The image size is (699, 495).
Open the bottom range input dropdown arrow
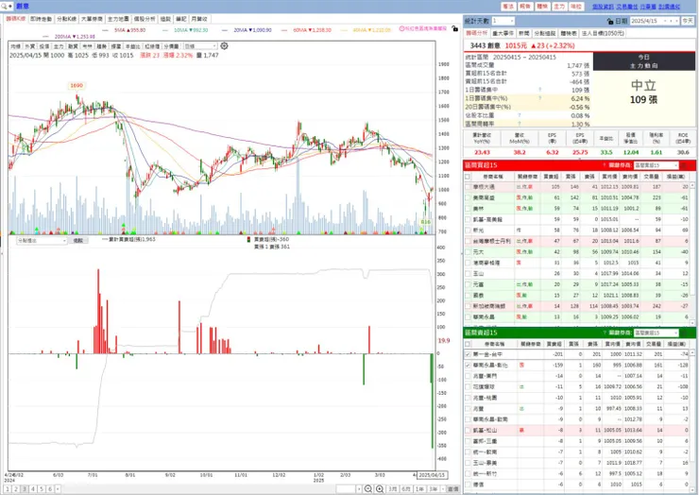(x=358, y=489)
